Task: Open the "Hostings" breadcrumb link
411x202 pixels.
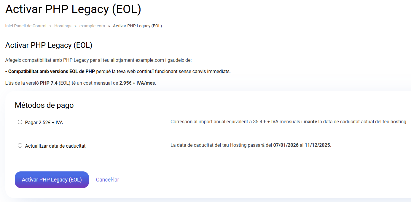Action: [63, 26]
